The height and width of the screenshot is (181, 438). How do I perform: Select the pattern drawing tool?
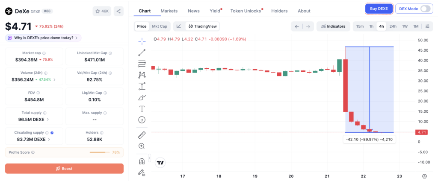tap(142, 75)
